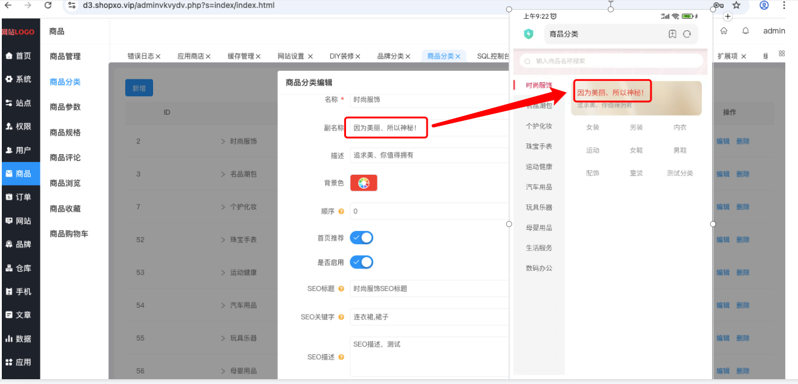Image resolution: width=798 pixels, height=384 pixels.
Task: Click the blue 新增 button
Action: [x=139, y=88]
